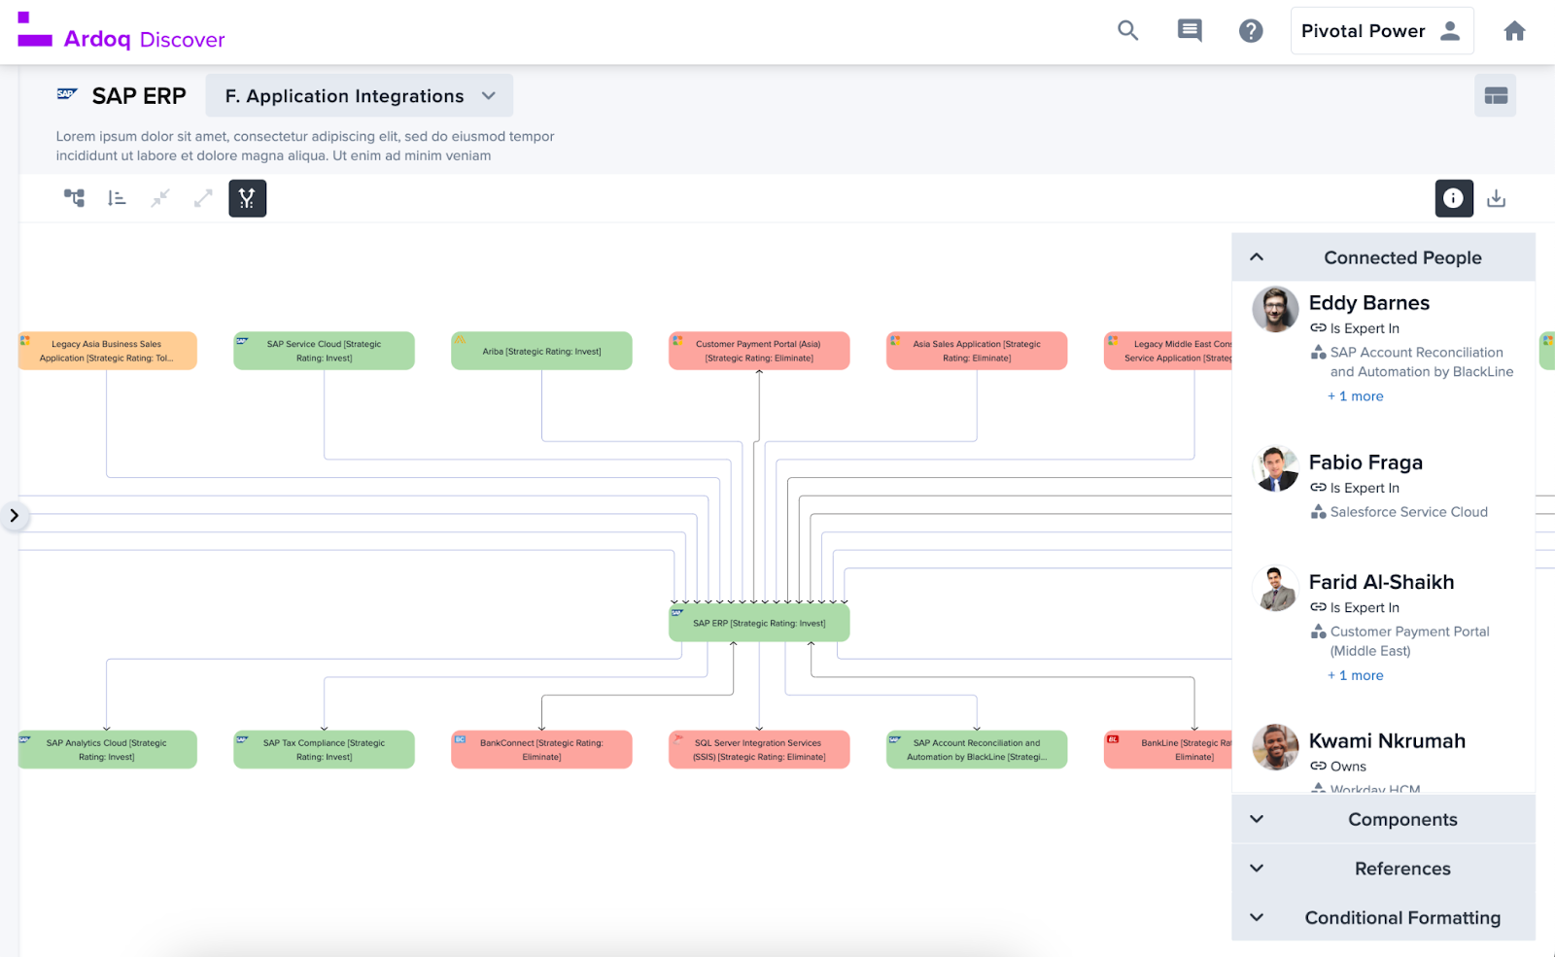The height and width of the screenshot is (957, 1555).
Task: Download the diagram via export icon
Action: [x=1497, y=198]
